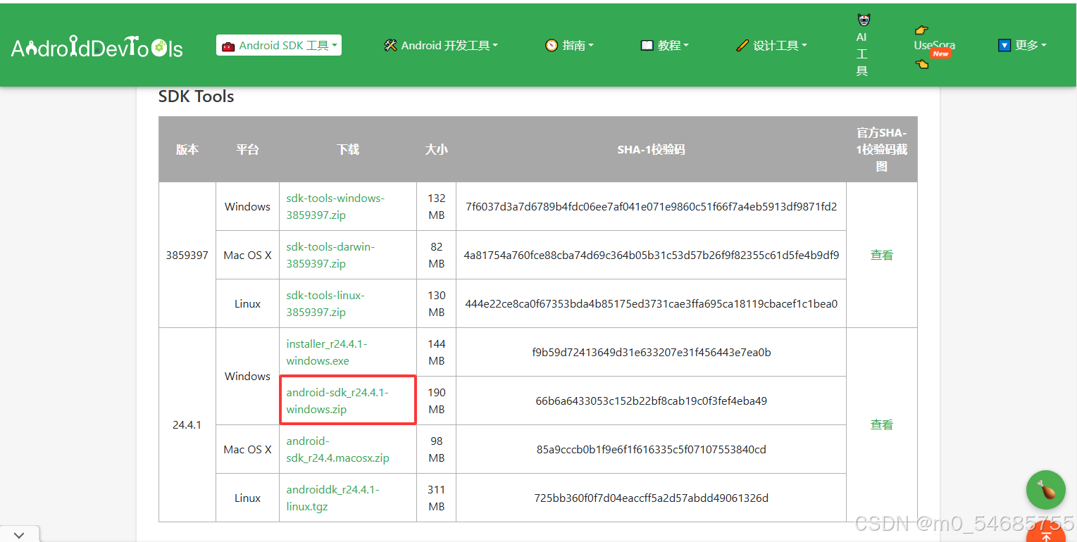This screenshot has width=1077, height=542.
Task: Click 查看 for version 3859397
Action: point(882,255)
